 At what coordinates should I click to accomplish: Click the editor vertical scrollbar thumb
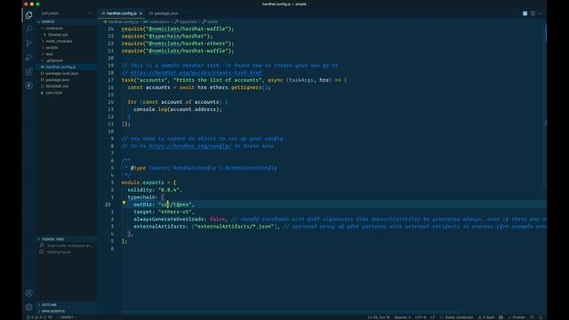click(545, 33)
